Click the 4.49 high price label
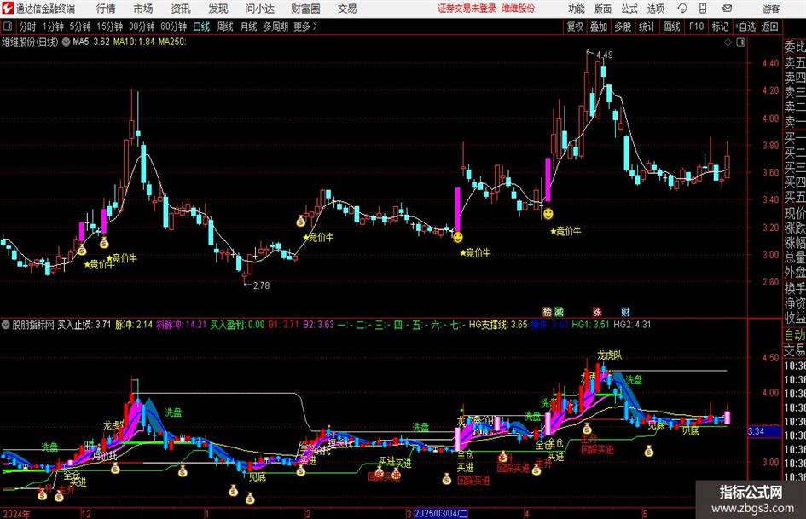This screenshot has width=806, height=519. (x=605, y=55)
